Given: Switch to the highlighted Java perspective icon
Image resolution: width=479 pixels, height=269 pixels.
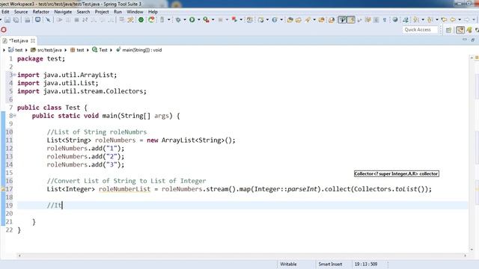Looking at the screenshot, I should (x=460, y=30).
